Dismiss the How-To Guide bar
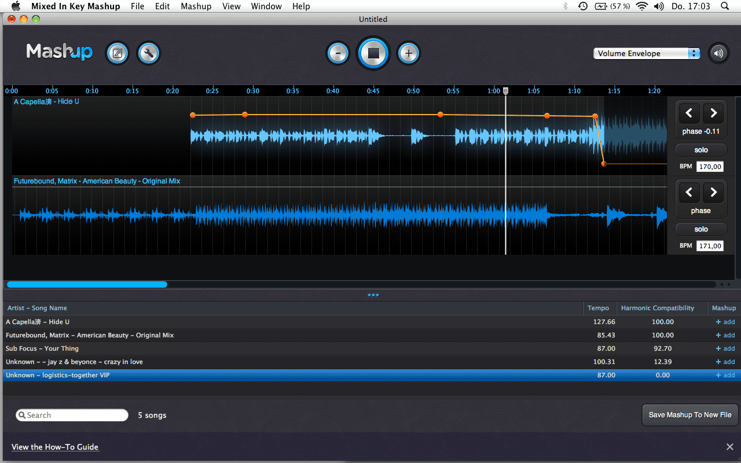 tap(730, 447)
